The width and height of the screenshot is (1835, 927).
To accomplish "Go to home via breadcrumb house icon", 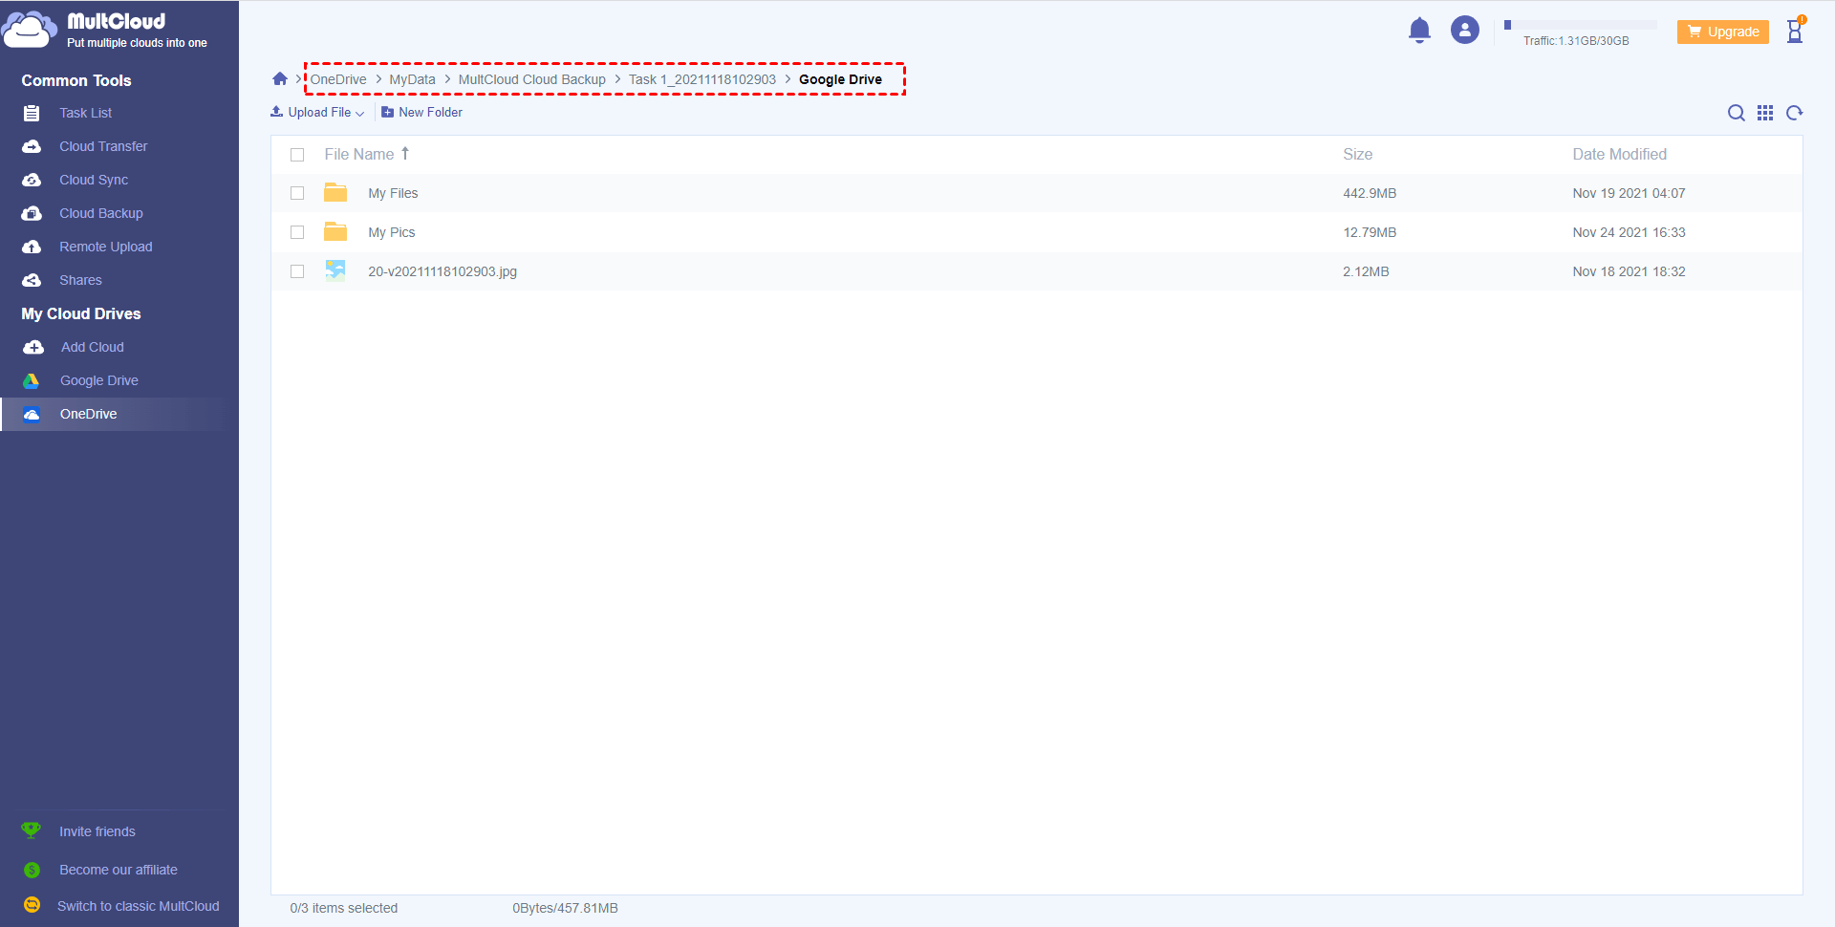I will click(x=280, y=79).
